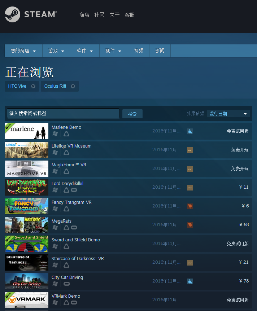Remove the HTC Vive filter tag
Screen dimensions: 257x311
coord(33,86)
